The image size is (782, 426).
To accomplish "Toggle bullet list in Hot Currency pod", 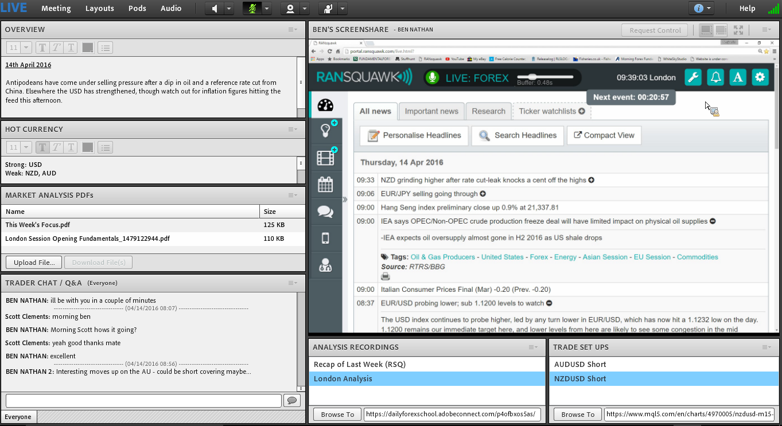I will [105, 147].
